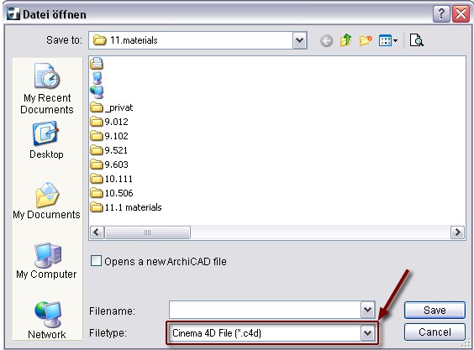Viewport: 474px width, 350px height.
Task: Open My Computer location
Action: coord(46,261)
